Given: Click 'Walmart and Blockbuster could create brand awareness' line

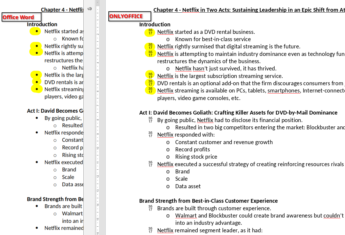Looking at the screenshot, I should (x=260, y=216).
